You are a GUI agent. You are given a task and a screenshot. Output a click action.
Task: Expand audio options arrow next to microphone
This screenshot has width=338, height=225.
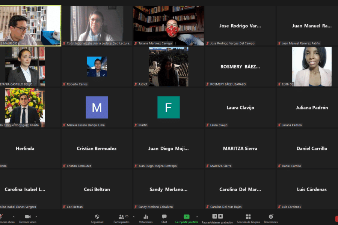(14, 216)
